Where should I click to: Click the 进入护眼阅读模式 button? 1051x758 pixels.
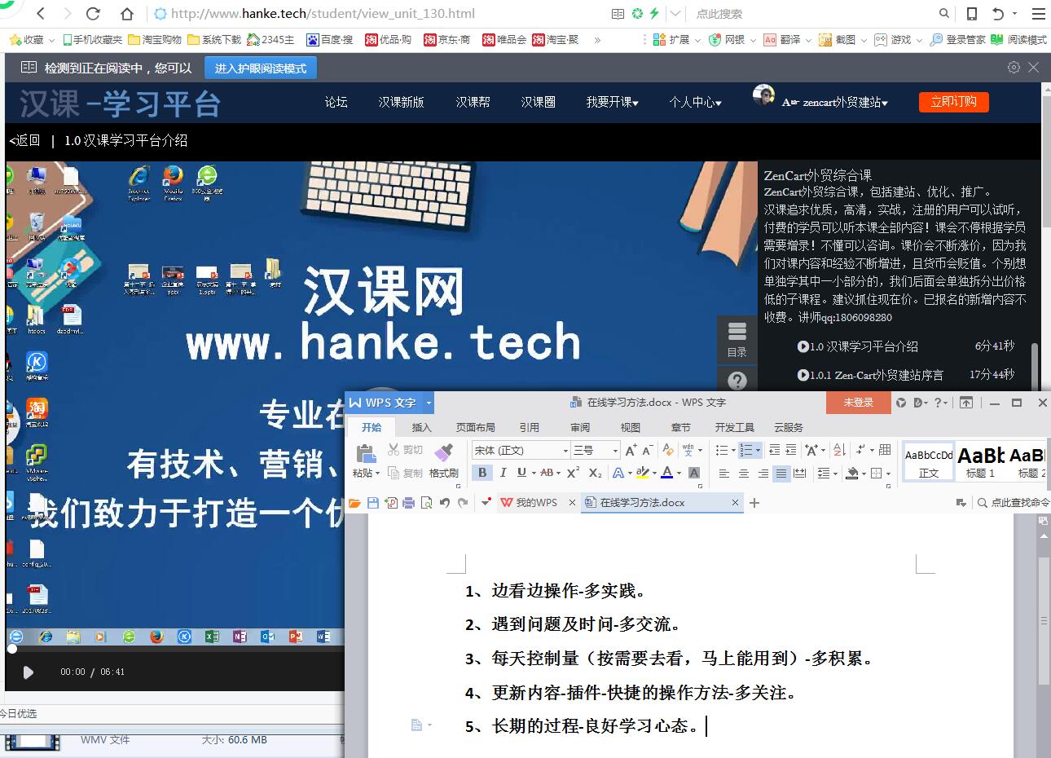coord(261,68)
